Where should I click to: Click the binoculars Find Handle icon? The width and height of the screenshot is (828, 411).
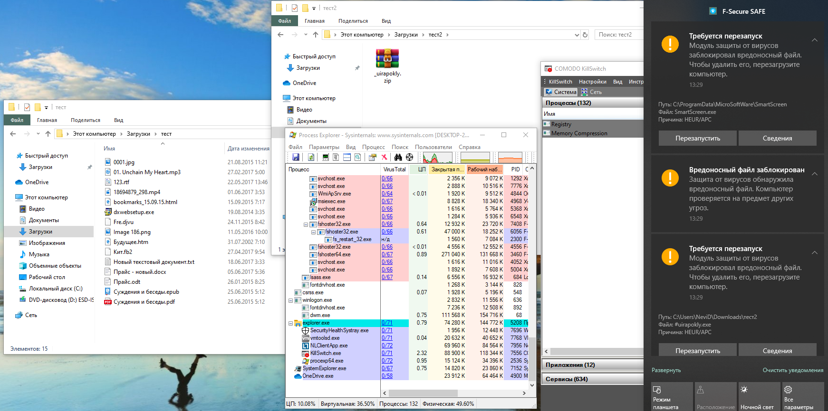[398, 157]
